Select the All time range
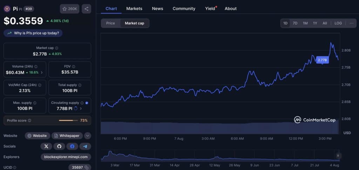 (325, 23)
